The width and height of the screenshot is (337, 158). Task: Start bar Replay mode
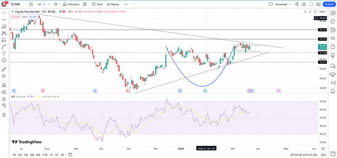point(113,4)
